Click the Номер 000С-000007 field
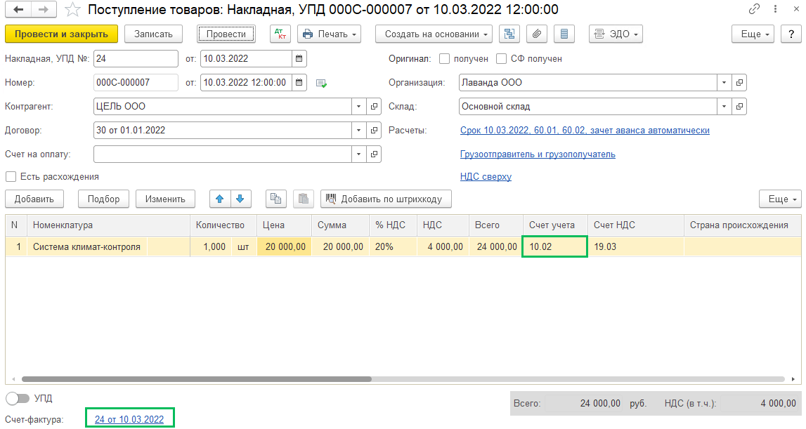The image size is (806, 429). coord(136,82)
